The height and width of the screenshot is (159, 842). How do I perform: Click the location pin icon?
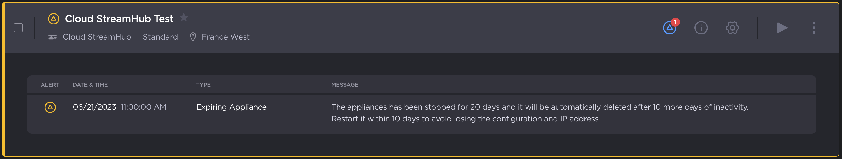tap(193, 37)
